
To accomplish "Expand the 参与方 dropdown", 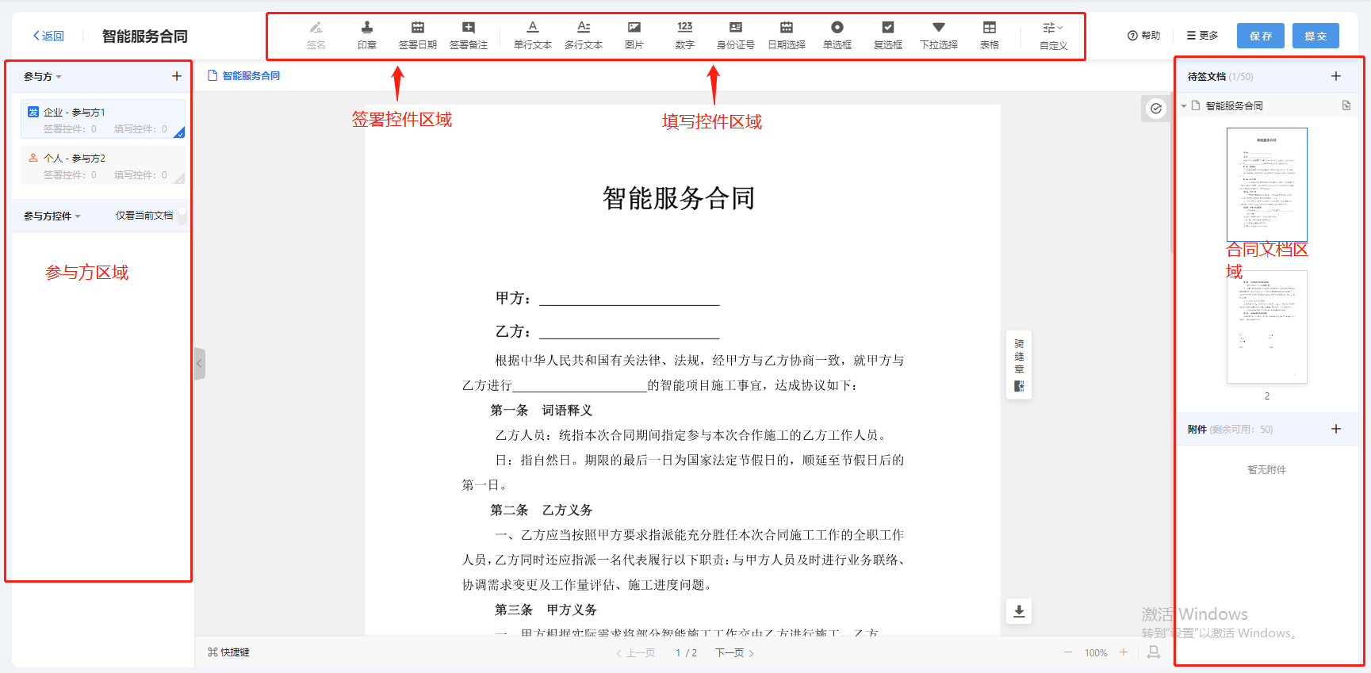I will tap(43, 77).
